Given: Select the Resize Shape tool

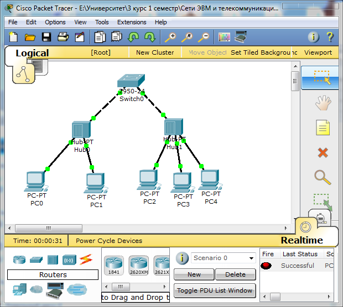Looking at the screenshot, I should pos(323,201).
